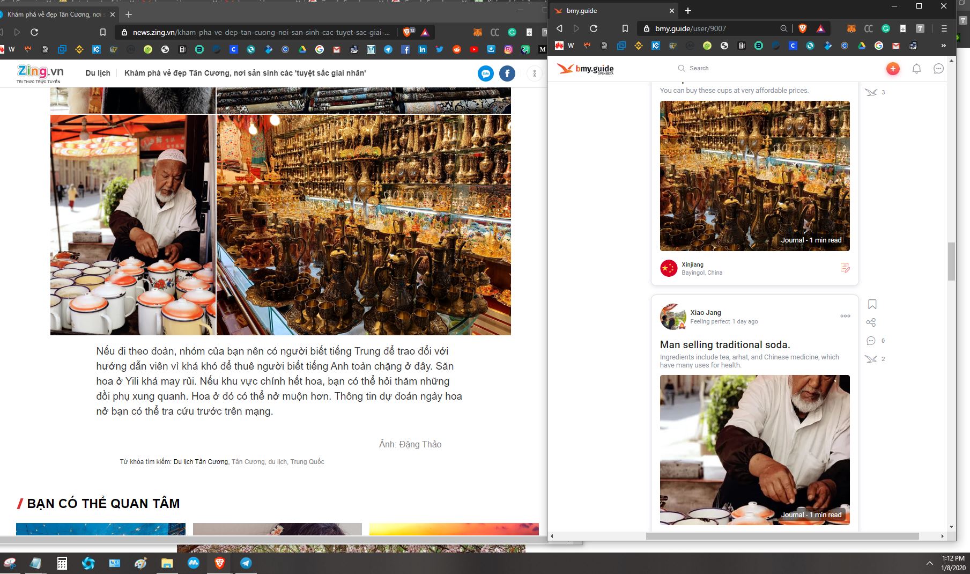The image size is (970, 574).
Task: Click Brave Rewards triangle in bmy.guide window
Action: tap(820, 28)
